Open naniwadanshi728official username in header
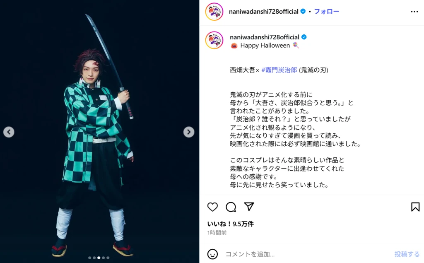The image size is (424, 263). click(264, 11)
